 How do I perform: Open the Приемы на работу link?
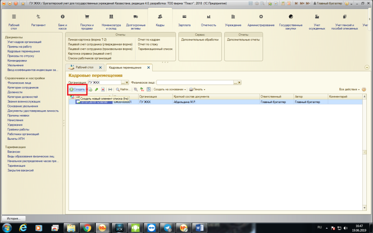(19, 47)
